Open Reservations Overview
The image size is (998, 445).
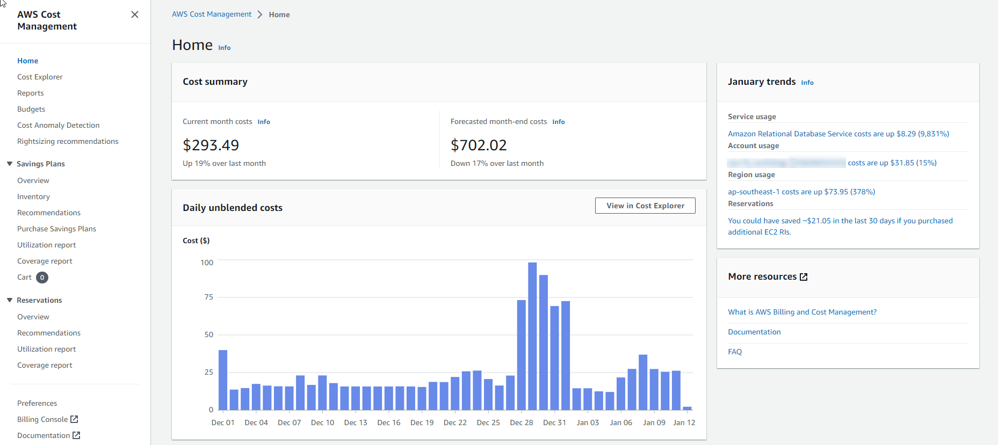click(33, 317)
